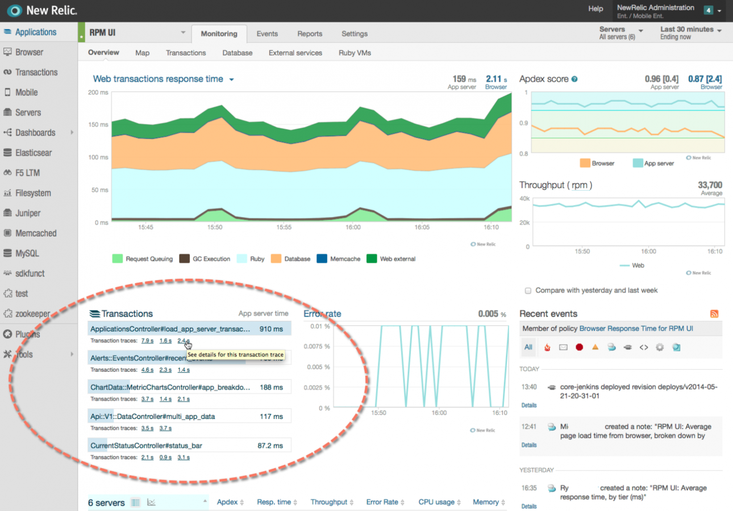This screenshot has height=511, width=733.
Task: Open the Transactions sub-tab under Monitoring
Action: [x=186, y=53]
